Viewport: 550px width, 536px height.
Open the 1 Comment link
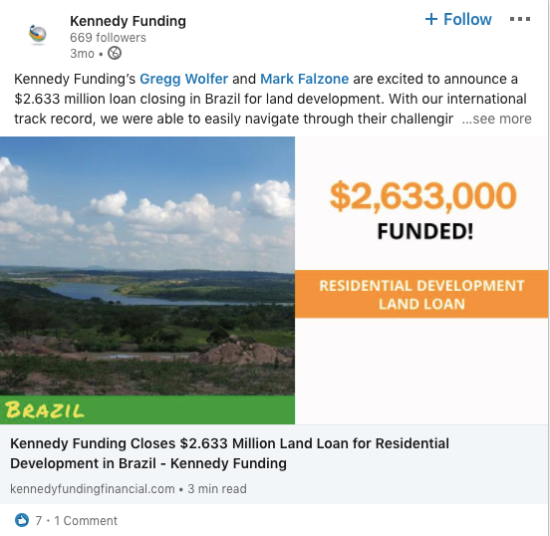tap(86, 521)
